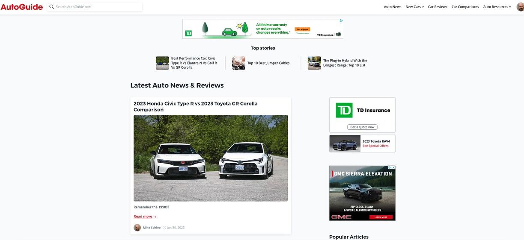Click the AutoGuide logo

click(22, 7)
